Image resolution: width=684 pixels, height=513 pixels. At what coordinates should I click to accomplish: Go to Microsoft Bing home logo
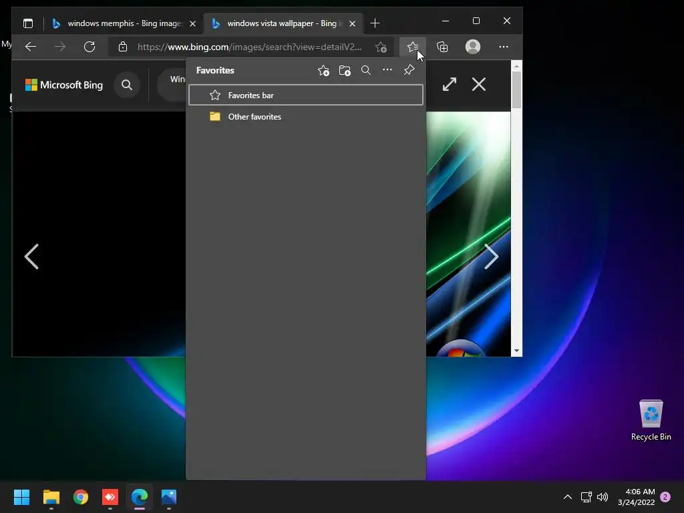pyautogui.click(x=64, y=85)
